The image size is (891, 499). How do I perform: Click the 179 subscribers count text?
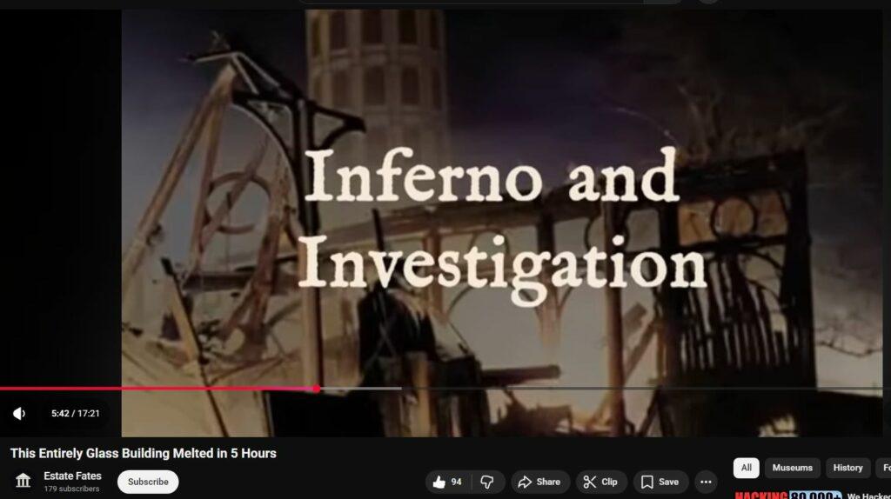pos(71,489)
